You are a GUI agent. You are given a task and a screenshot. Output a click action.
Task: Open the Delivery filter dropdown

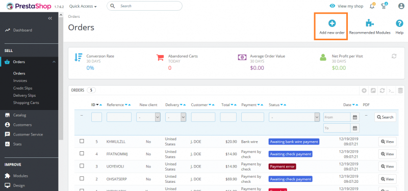click(175, 117)
